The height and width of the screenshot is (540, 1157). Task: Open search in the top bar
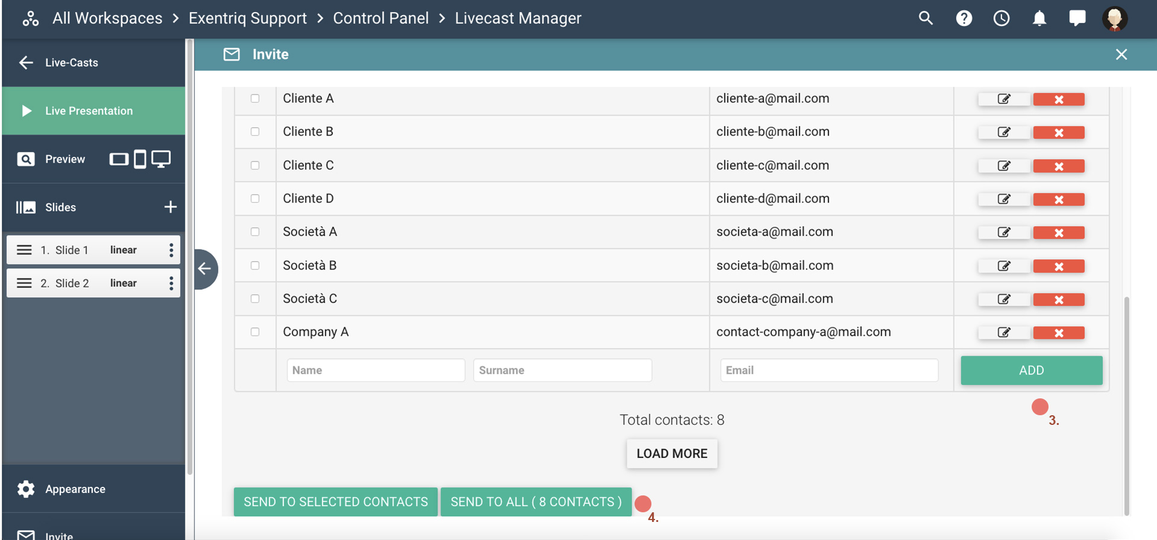[926, 18]
